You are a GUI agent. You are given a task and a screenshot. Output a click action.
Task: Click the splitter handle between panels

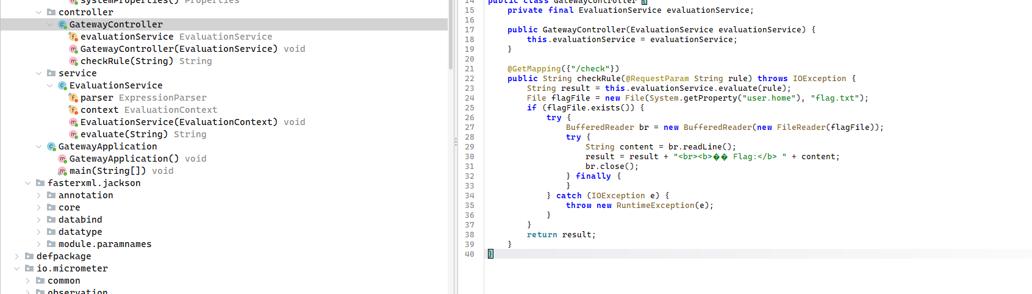coord(456,142)
